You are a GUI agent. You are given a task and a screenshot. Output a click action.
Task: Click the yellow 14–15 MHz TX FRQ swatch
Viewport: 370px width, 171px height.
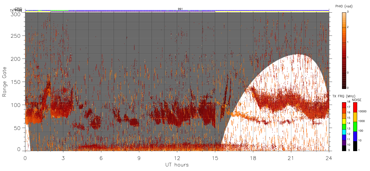click(344, 121)
